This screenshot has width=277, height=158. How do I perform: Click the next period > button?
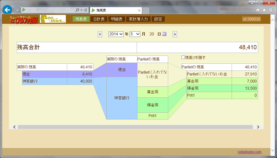coord(175,34)
